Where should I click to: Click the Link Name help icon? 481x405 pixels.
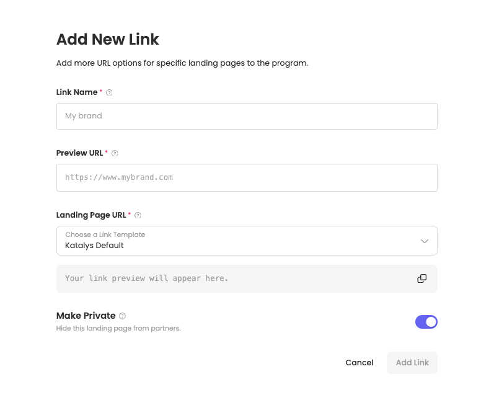tap(109, 92)
